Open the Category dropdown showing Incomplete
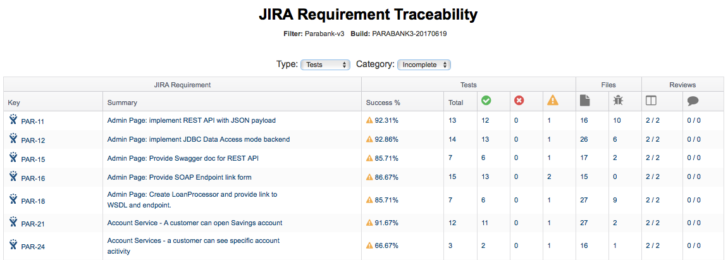The width and height of the screenshot is (728, 260). [424, 65]
